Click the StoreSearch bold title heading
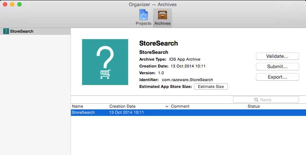Viewport: 306px width, 155px height. (158, 43)
